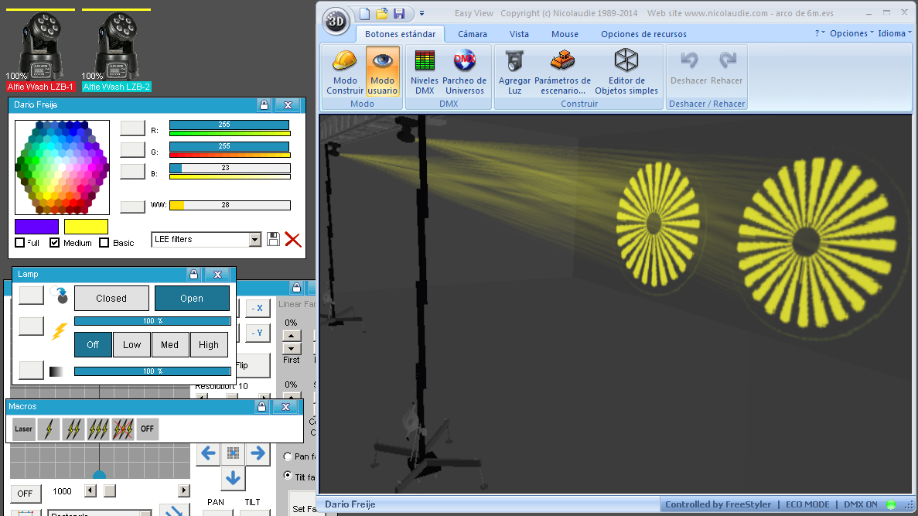Open the Idioma language dropdown
The width and height of the screenshot is (918, 516).
(894, 33)
